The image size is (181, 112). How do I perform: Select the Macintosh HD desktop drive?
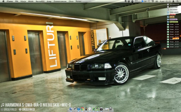[173, 4]
